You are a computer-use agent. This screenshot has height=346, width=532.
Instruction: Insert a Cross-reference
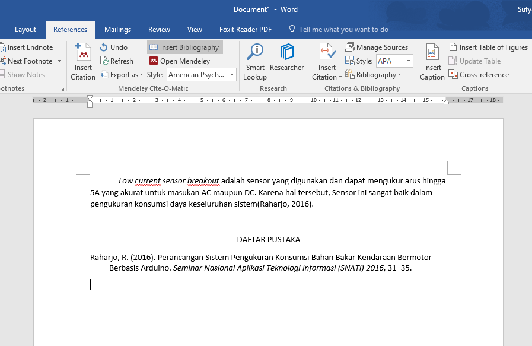[x=479, y=75]
